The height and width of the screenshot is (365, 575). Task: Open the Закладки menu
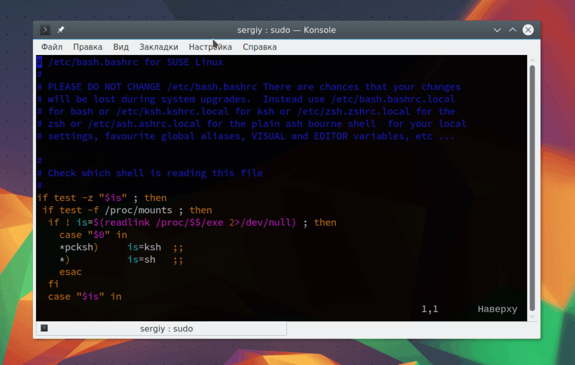click(159, 47)
